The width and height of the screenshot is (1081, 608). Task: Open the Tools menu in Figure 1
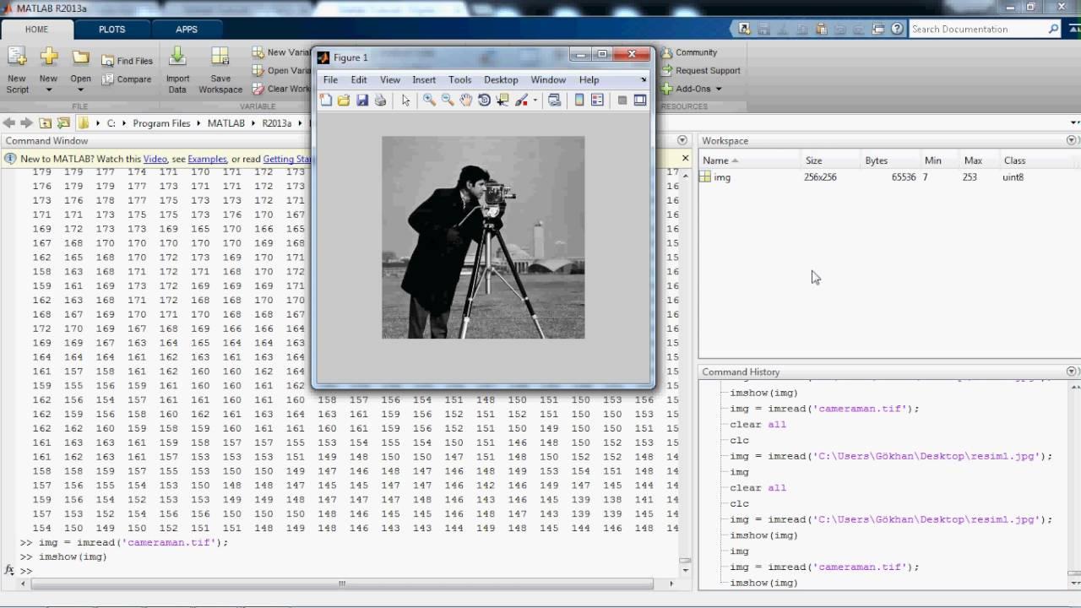point(459,79)
